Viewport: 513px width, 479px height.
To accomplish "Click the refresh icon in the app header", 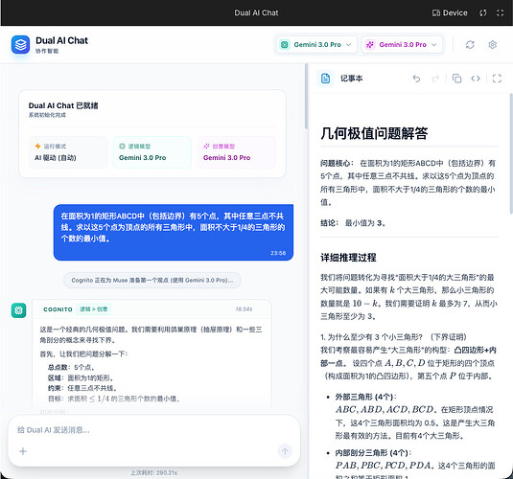I will [x=470, y=44].
